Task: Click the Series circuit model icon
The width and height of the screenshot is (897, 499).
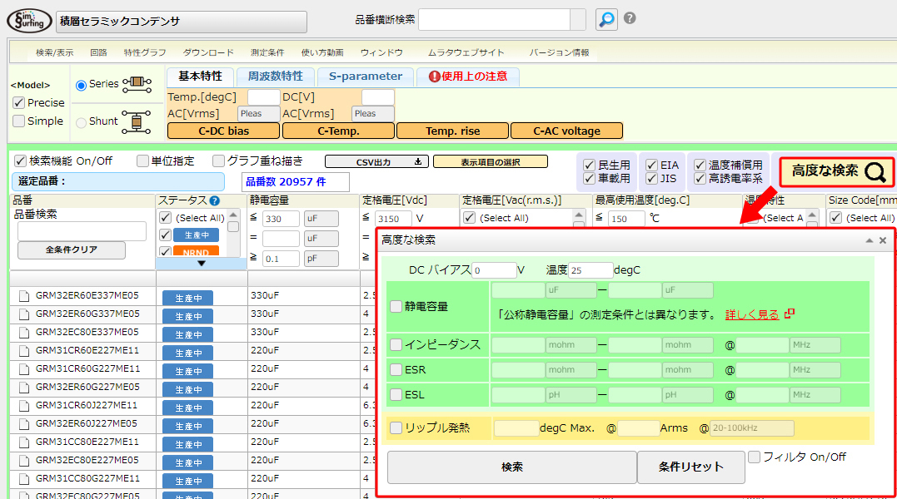Action: click(137, 84)
